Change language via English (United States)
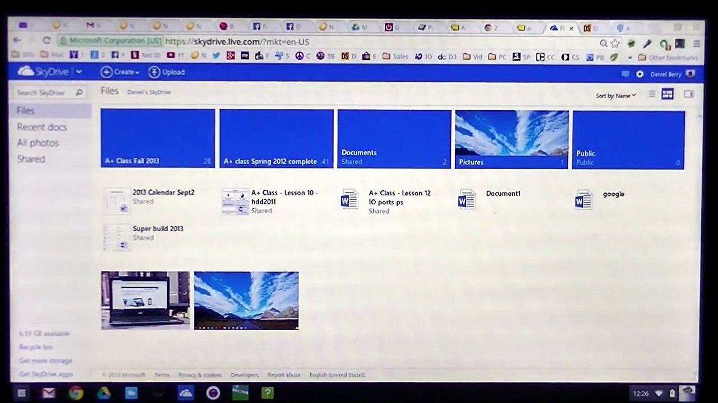The image size is (718, 403). pyautogui.click(x=337, y=375)
